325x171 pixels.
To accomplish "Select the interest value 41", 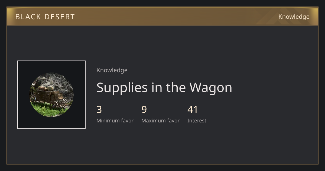I will coord(193,110).
